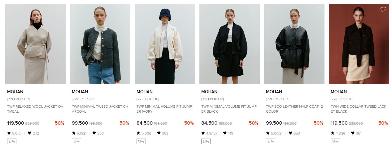Click star rating 4.9(12) for black jumper

point(209,133)
